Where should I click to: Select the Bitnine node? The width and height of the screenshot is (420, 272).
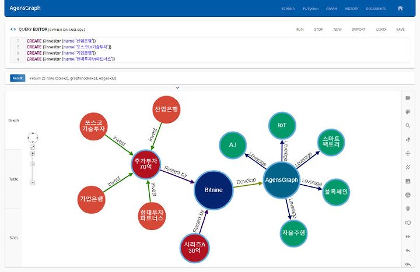tap(213, 190)
